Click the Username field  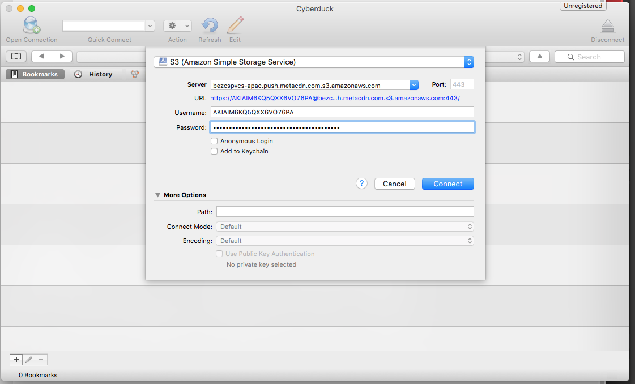click(342, 112)
